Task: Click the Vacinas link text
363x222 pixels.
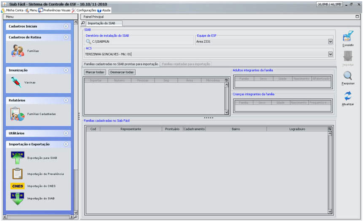Action: [30, 83]
